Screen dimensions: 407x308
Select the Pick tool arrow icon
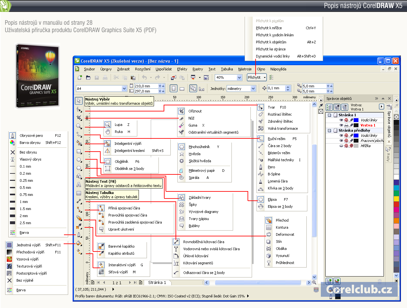click(79, 101)
